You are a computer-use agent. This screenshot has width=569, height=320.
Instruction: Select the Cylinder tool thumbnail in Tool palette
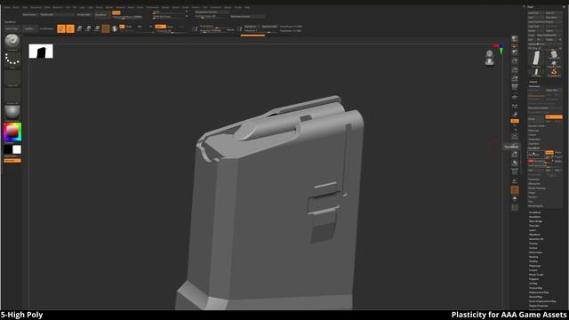[x=554, y=54]
